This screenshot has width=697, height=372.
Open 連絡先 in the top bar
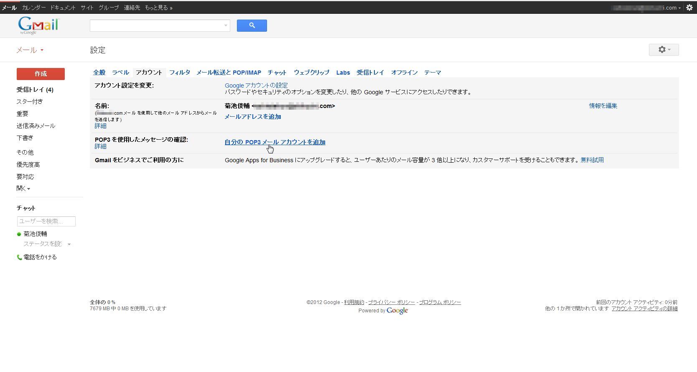[x=132, y=8]
